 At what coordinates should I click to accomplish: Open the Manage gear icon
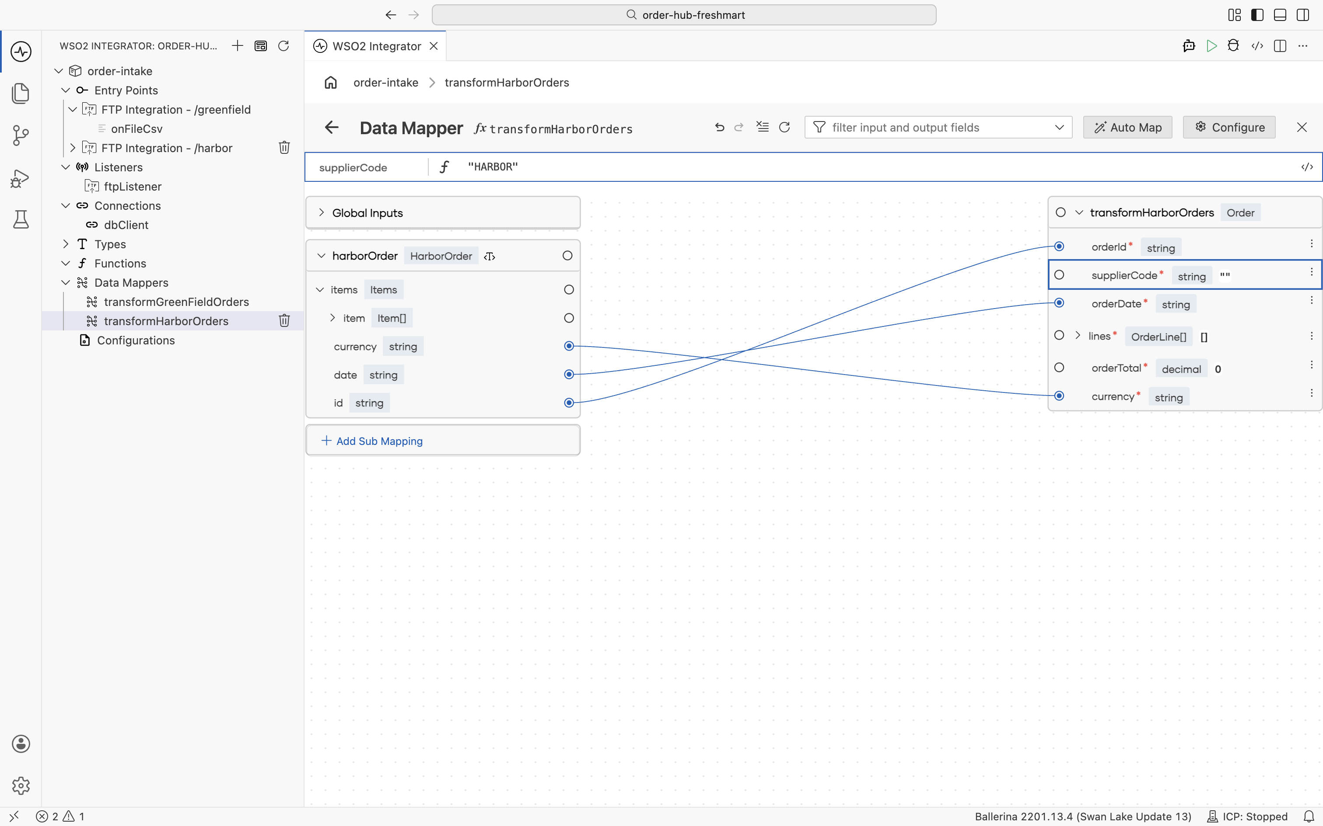(x=21, y=786)
